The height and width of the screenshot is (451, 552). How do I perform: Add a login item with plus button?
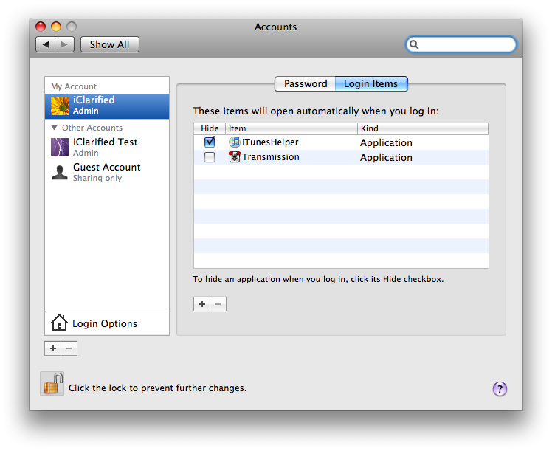(201, 304)
